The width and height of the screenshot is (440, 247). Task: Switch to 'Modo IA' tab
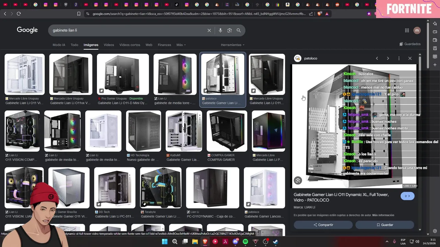(59, 45)
